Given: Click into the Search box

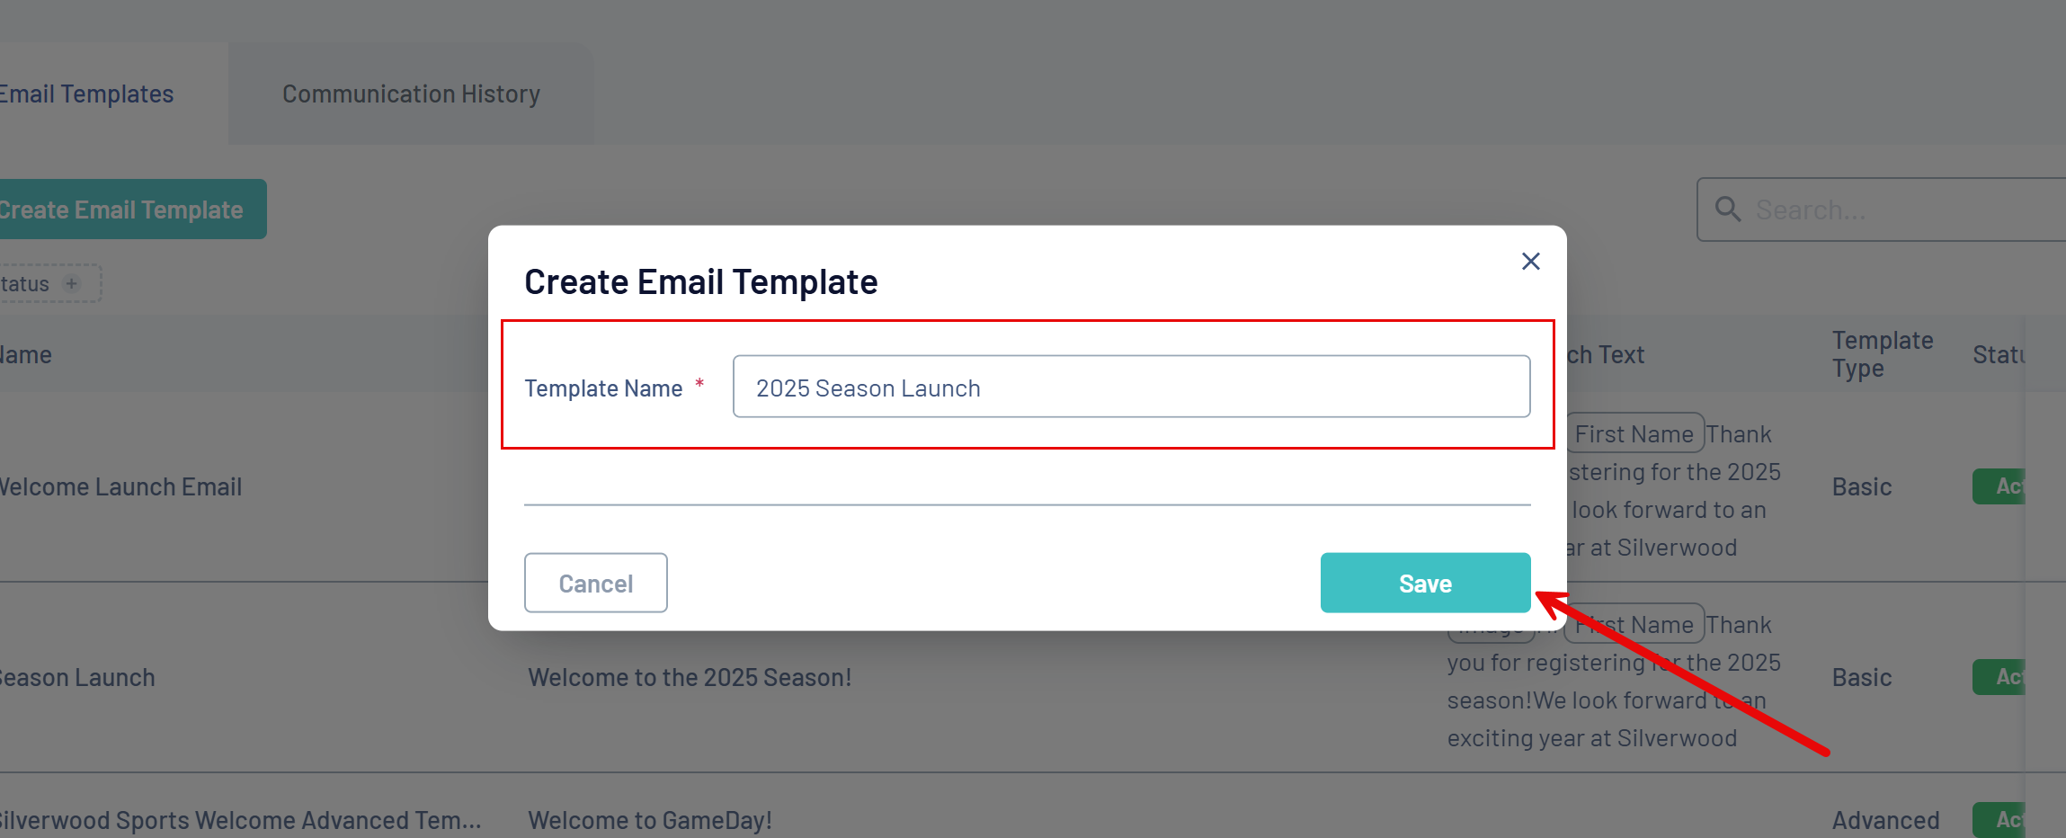Looking at the screenshot, I should pos(1888,209).
